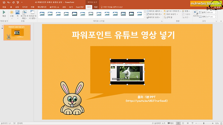The height and width of the screenshot is (125, 223).
Task: Switch to the 삽입 (Insert) tab
Action: [x=17, y=7]
